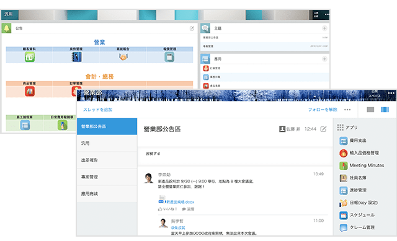This screenshot has width=397, height=241.
Task: Open the handshake 商談報告 app icon
Action: 123,57
